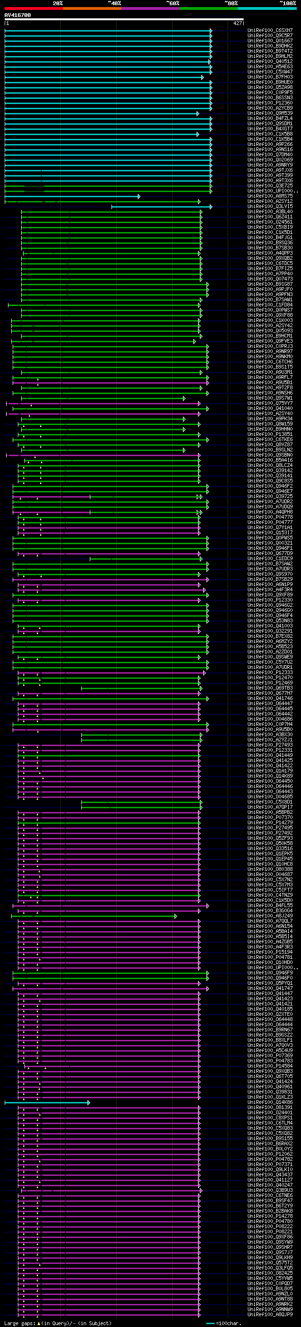Select hit UniRef100_Q40512
This screenshot has width=301, height=1327.
tap(270, 61)
